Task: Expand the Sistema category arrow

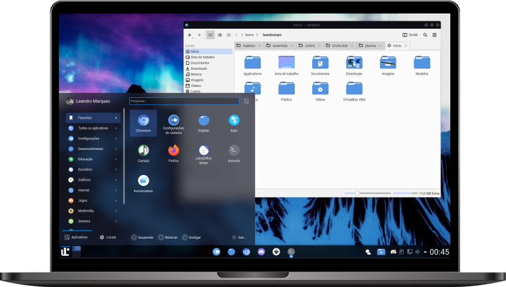Action: (x=116, y=221)
